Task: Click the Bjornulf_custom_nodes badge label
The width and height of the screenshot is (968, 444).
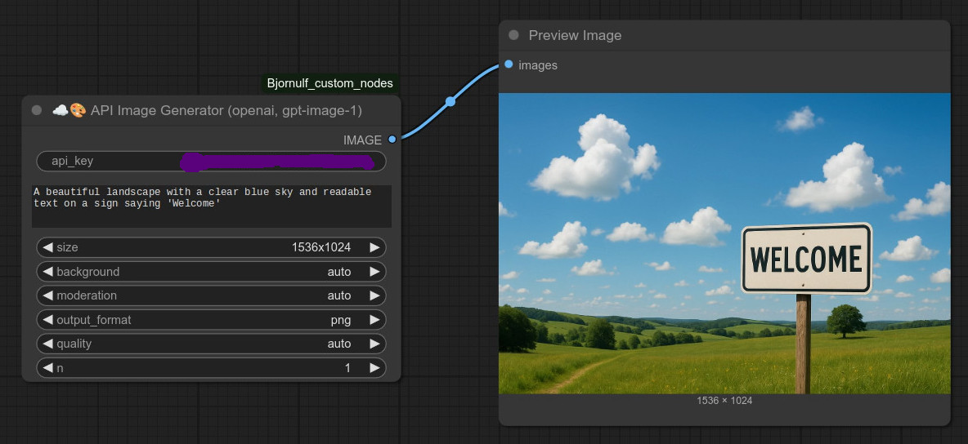Action: [x=329, y=83]
